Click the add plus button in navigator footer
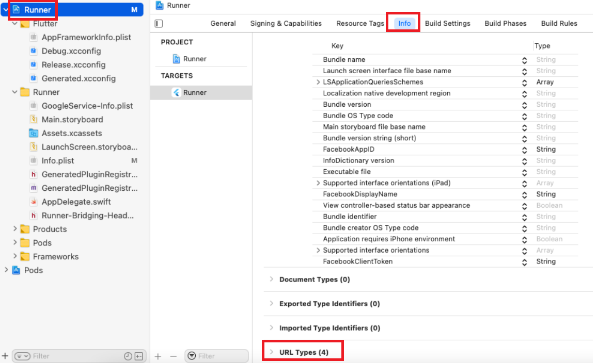Image resolution: width=597 pixels, height=363 pixels. 5,356
